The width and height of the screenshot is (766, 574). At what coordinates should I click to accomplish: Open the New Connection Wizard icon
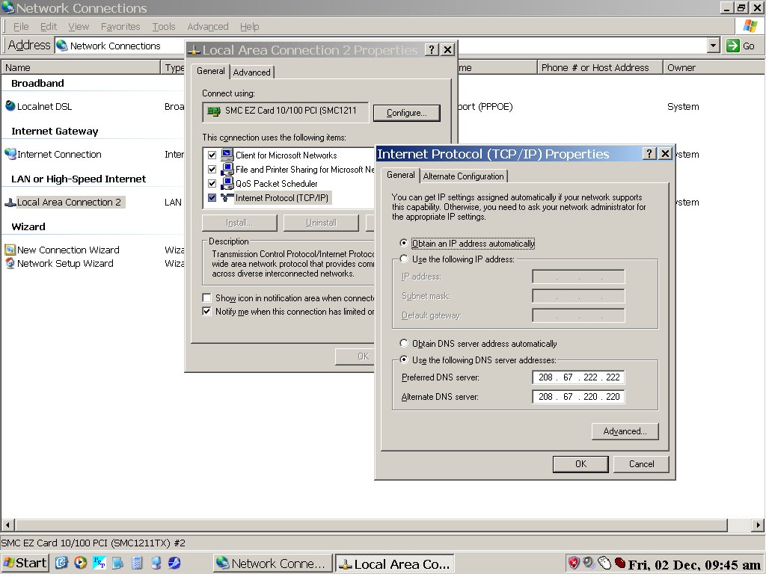[10, 250]
